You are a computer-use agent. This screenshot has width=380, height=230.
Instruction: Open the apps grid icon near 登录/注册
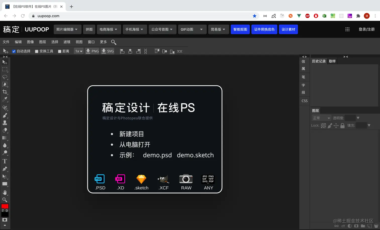point(347,29)
